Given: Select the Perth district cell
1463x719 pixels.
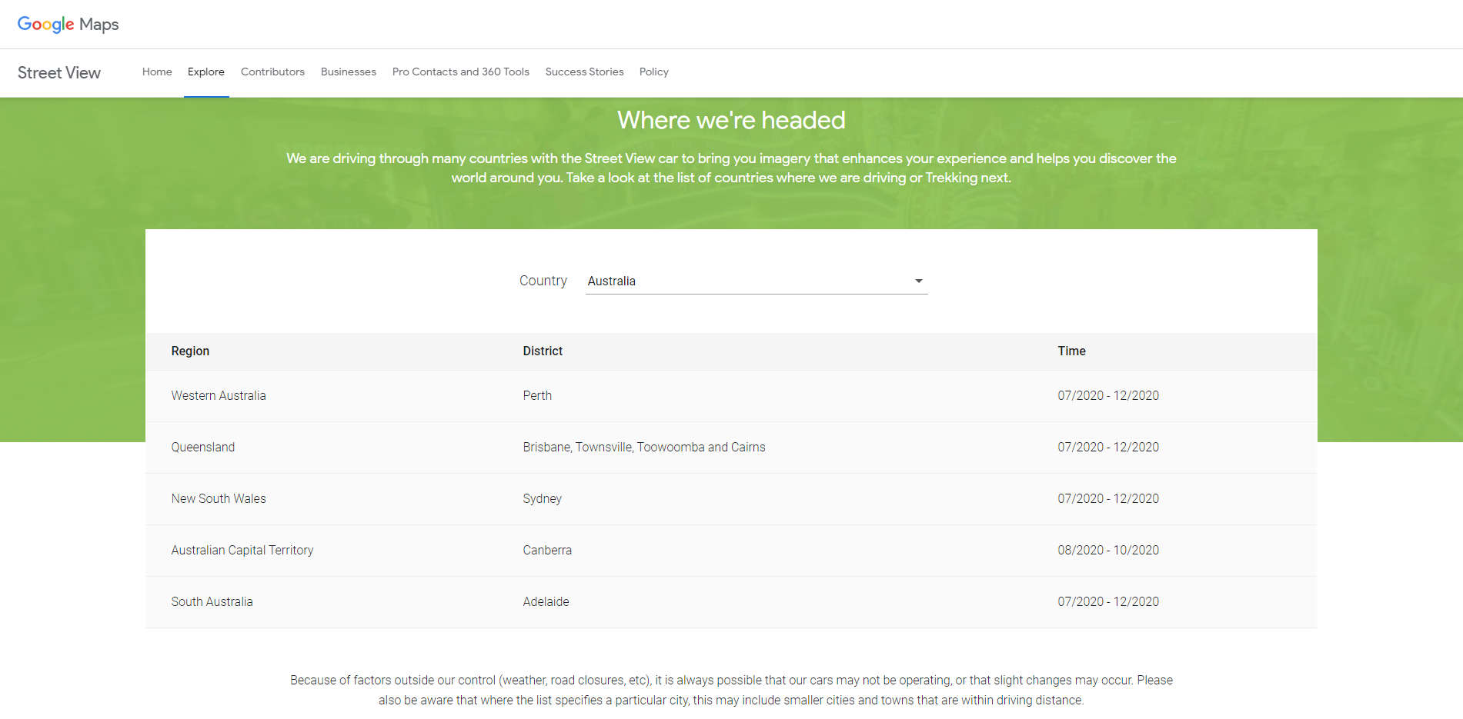Looking at the screenshot, I should [537, 395].
